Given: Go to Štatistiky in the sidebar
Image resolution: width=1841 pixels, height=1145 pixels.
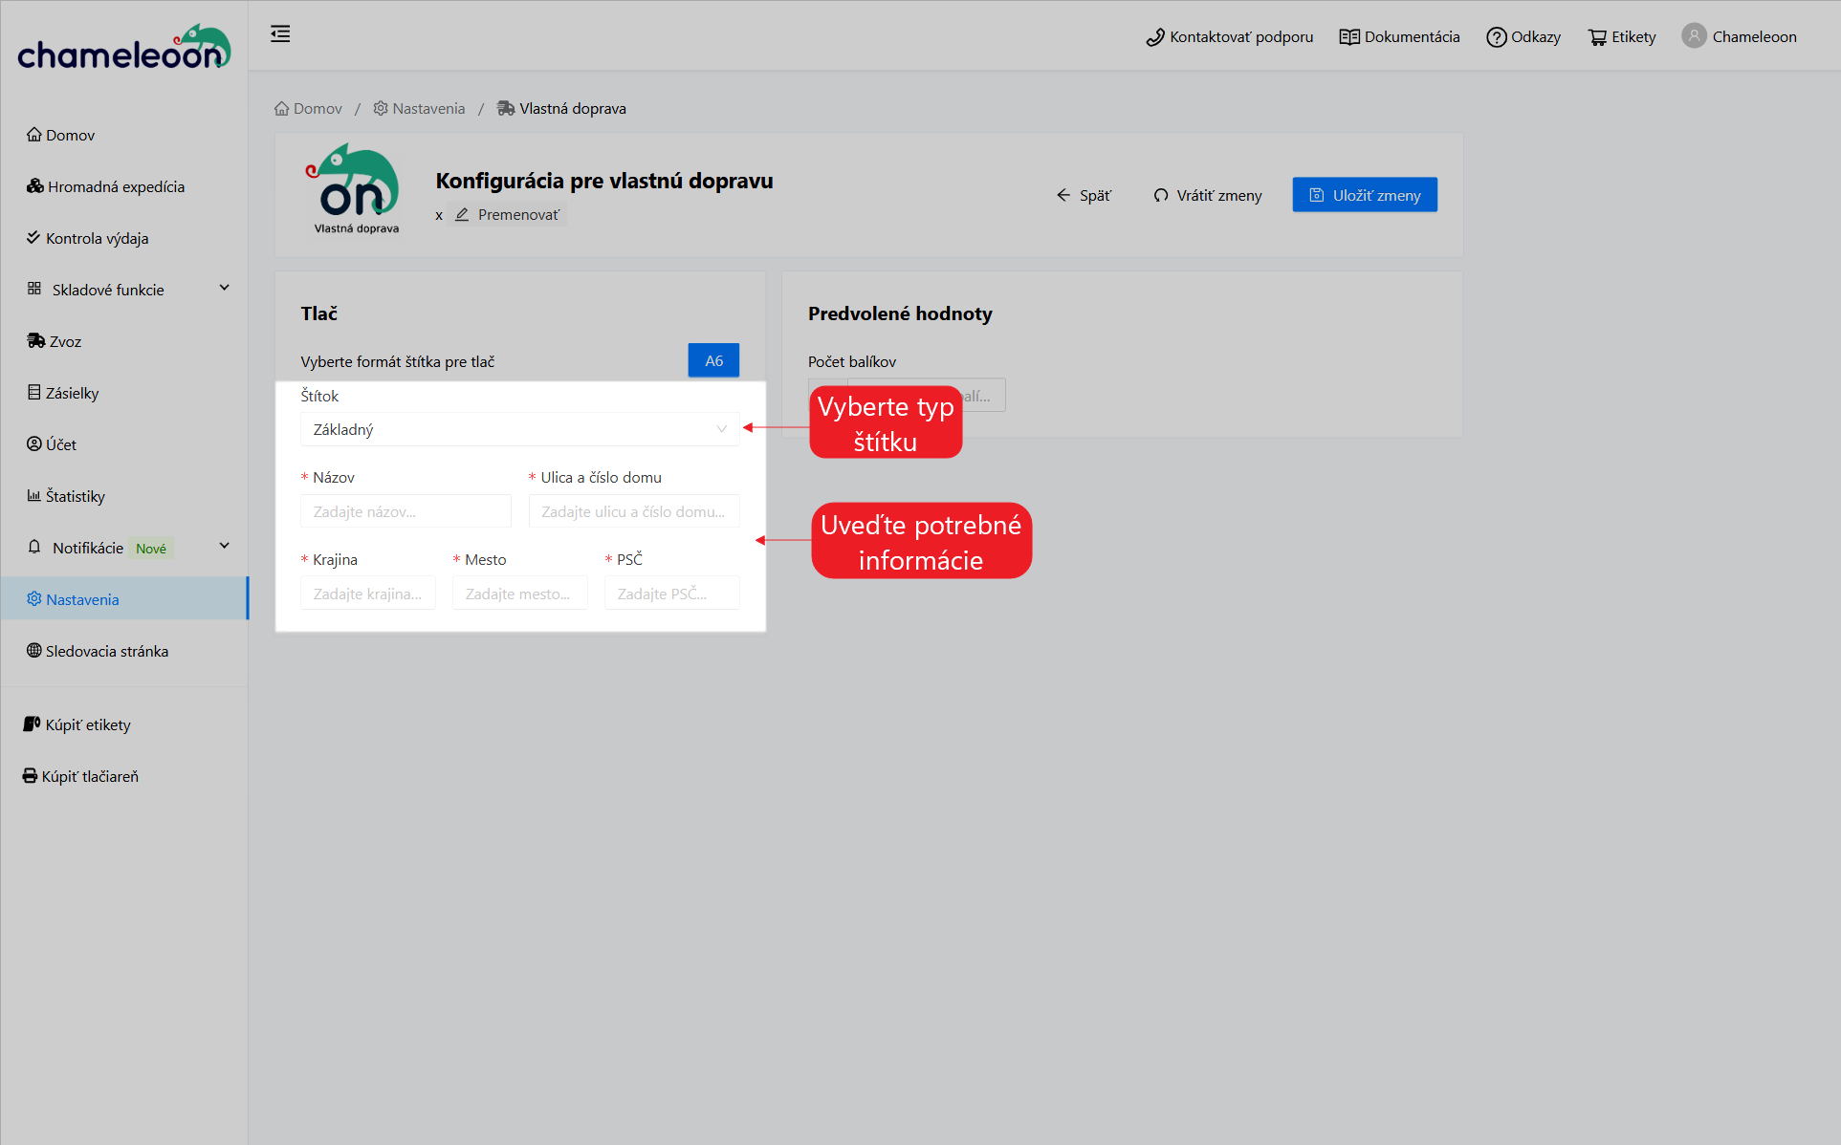Looking at the screenshot, I should 75,496.
